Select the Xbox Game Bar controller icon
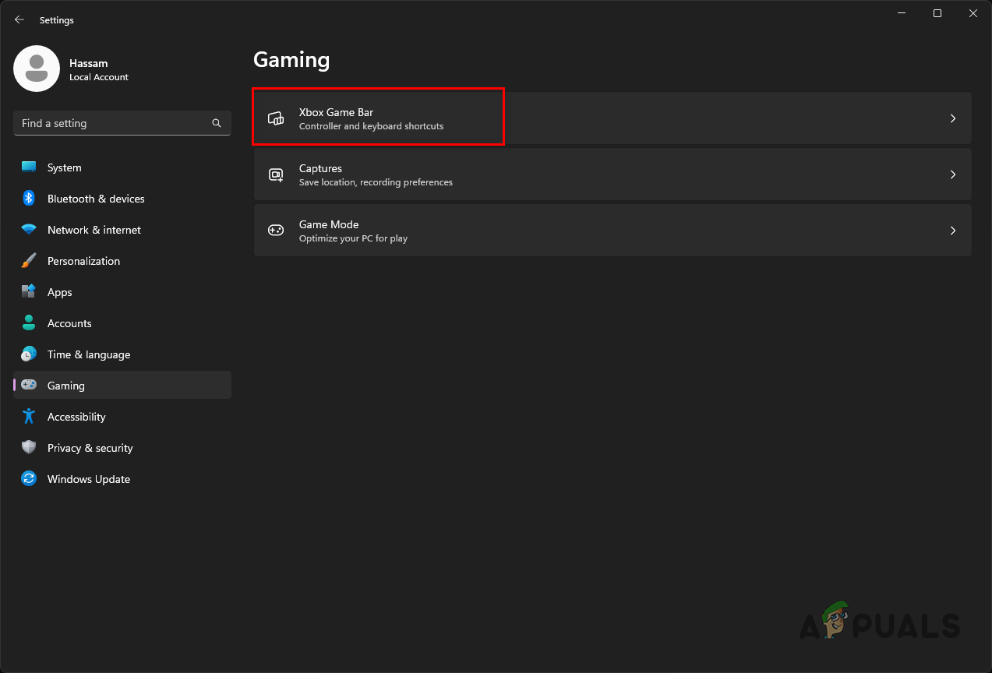Image resolution: width=992 pixels, height=673 pixels. 276,118
